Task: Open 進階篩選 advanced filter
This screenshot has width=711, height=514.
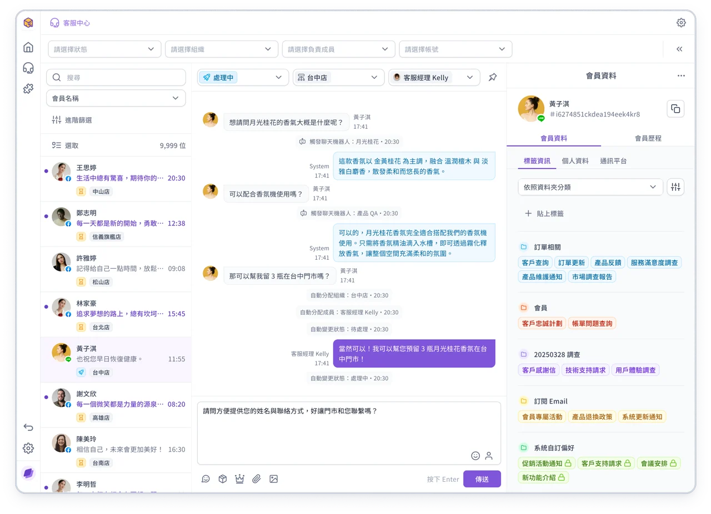Action: 72,120
